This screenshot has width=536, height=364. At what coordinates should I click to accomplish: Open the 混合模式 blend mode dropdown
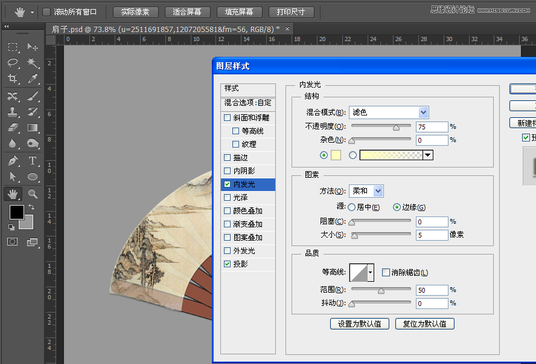[389, 112]
